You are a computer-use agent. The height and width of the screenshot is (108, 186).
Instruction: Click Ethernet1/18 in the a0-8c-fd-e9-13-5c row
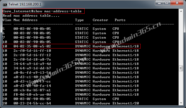tap(126, 73)
